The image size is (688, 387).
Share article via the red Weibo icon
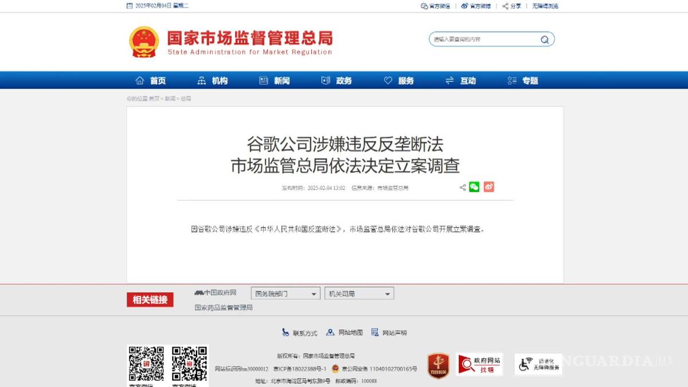point(488,187)
